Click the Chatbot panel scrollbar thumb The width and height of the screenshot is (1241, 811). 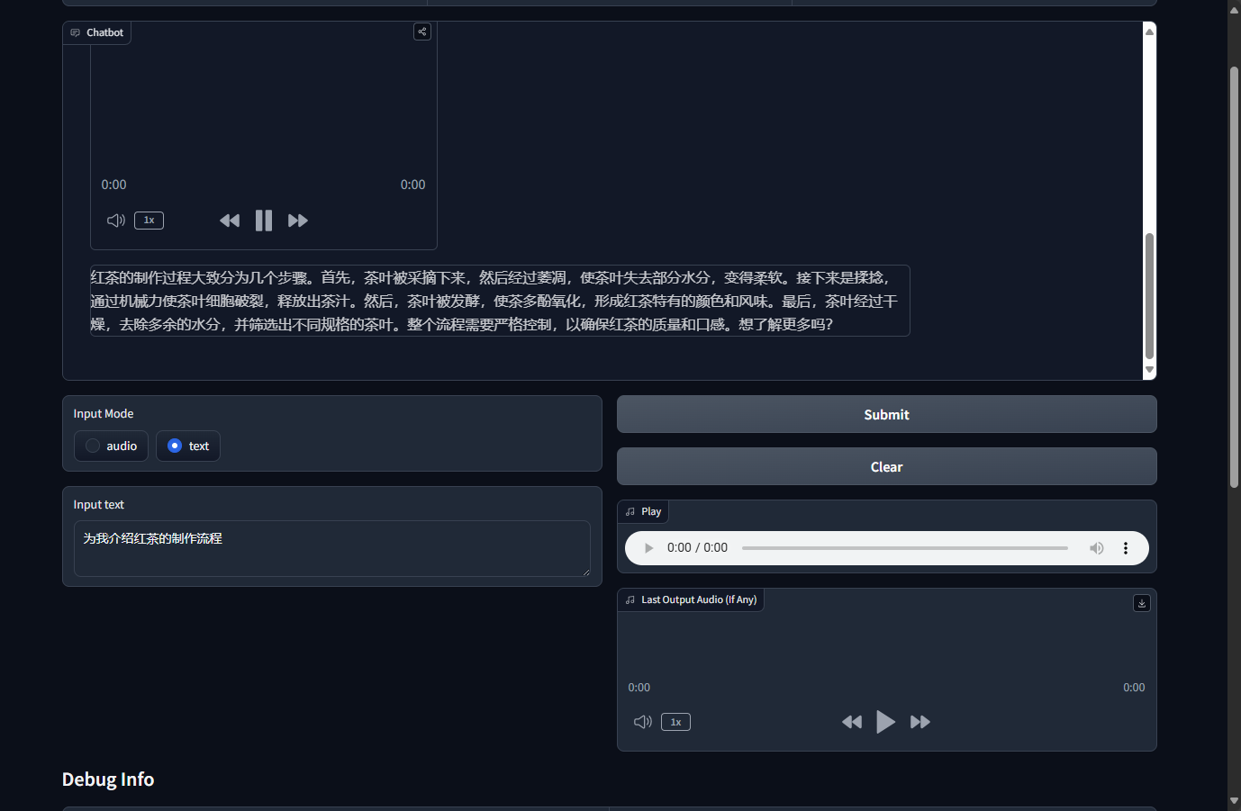point(1149,296)
